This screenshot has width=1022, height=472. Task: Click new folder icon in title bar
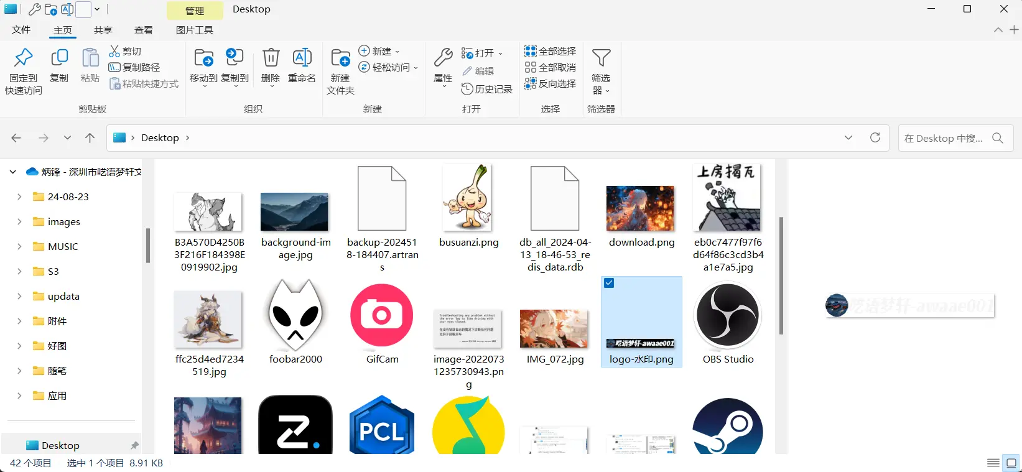coord(51,9)
